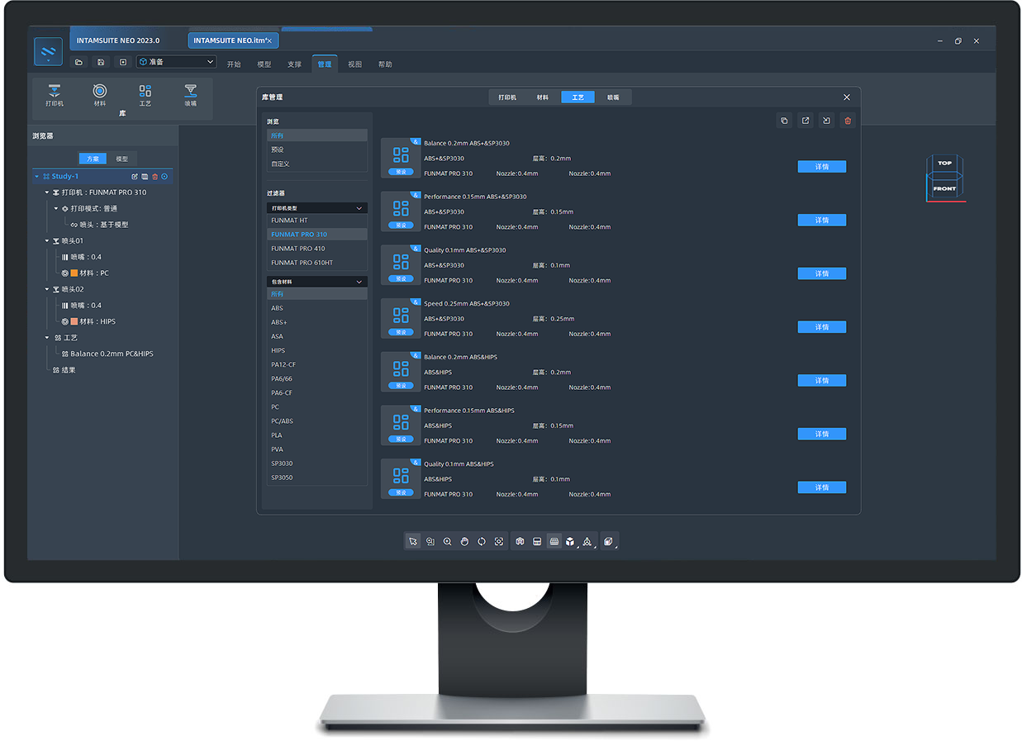Switch browser panel to 模型 tab

tap(122, 159)
